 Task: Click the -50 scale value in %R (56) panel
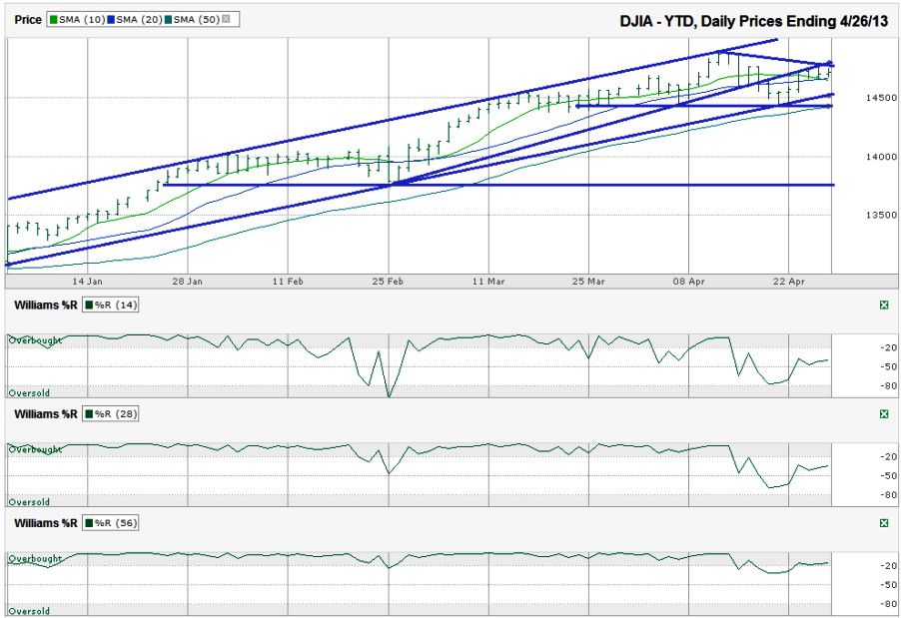tap(888, 585)
